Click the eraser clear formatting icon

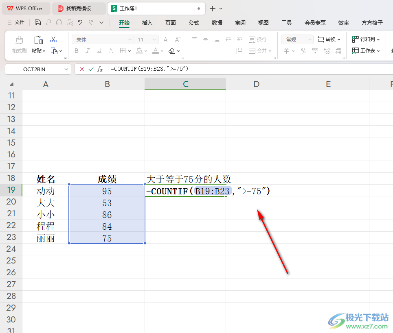point(172,51)
